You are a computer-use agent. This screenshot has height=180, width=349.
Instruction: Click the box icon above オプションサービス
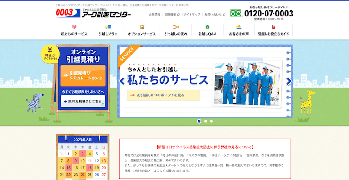click(x=142, y=27)
